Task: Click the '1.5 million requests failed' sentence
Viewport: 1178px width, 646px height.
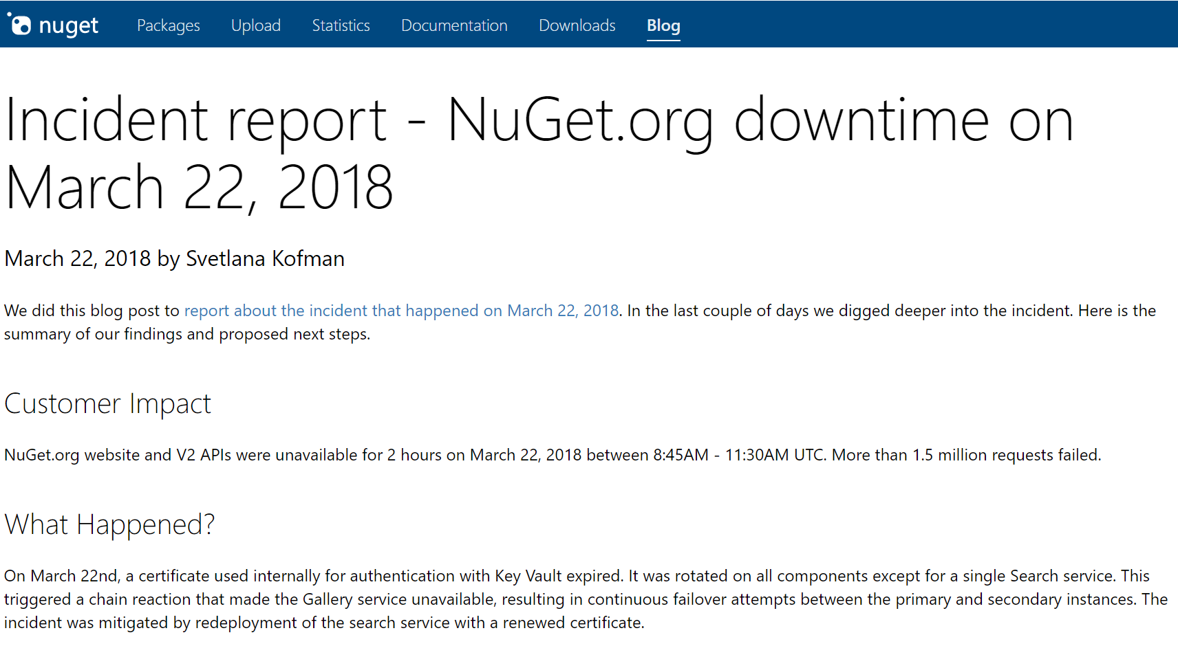Action: pos(966,455)
